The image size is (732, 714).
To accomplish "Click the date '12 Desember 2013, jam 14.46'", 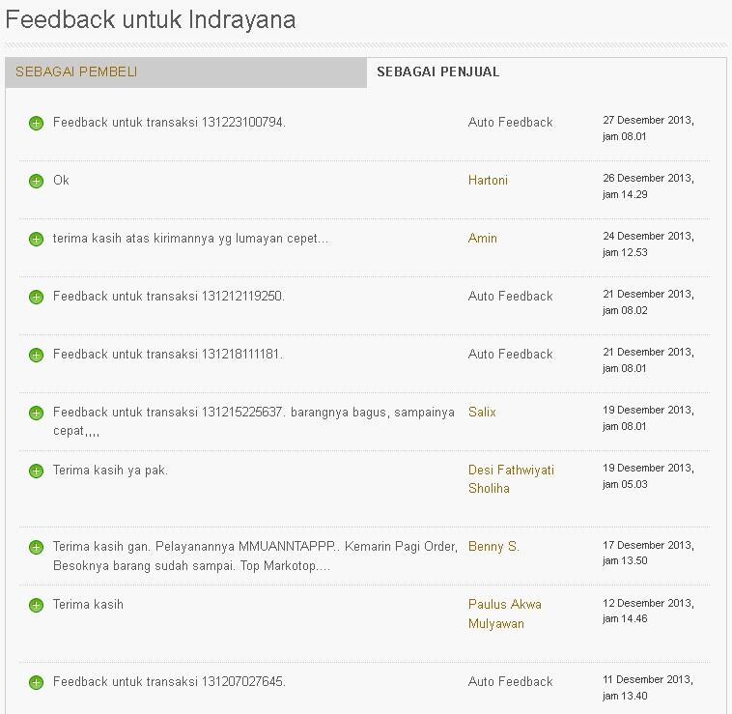I will tap(648, 611).
